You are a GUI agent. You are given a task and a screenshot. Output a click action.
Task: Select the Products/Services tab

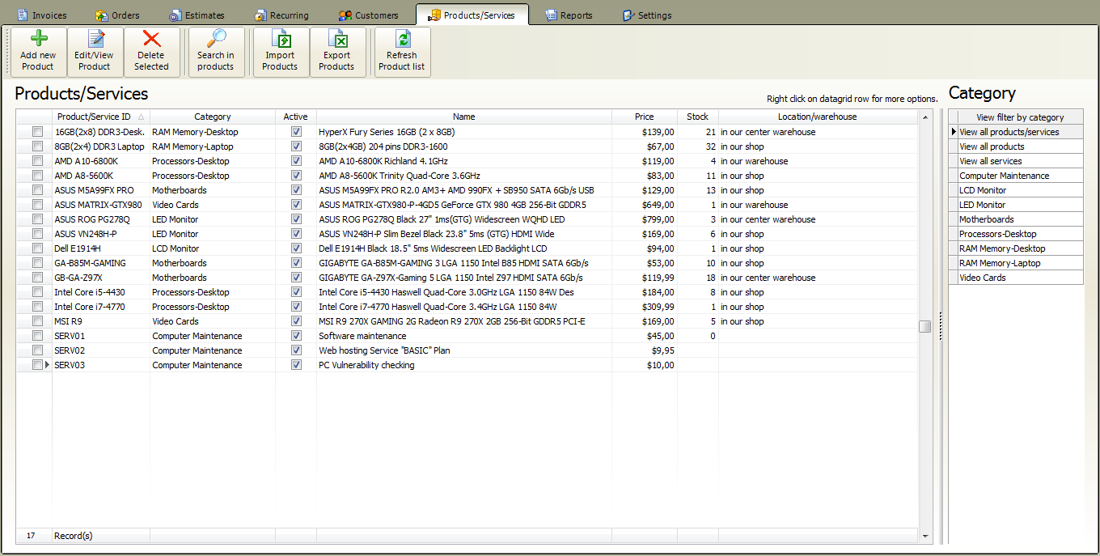(x=472, y=15)
